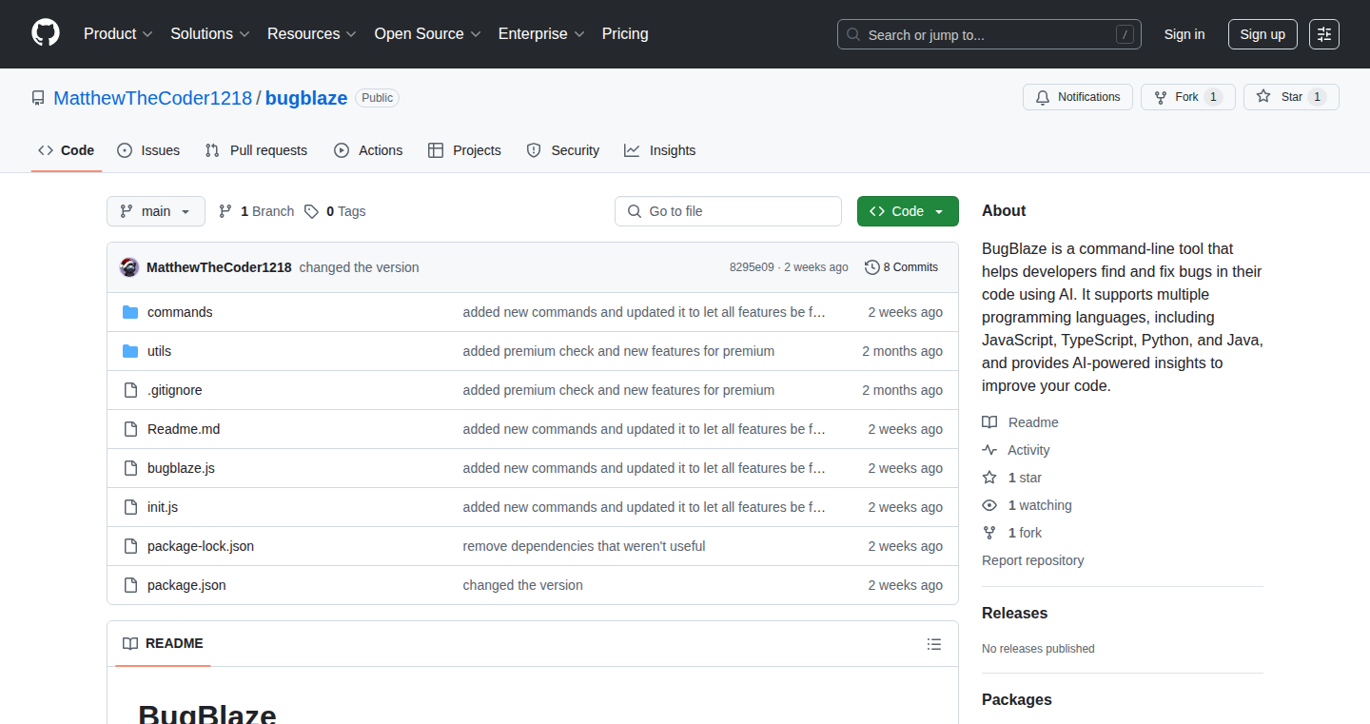Open the main branch selector dropdown
Viewport: 1370px width, 724px height.
coord(156,211)
